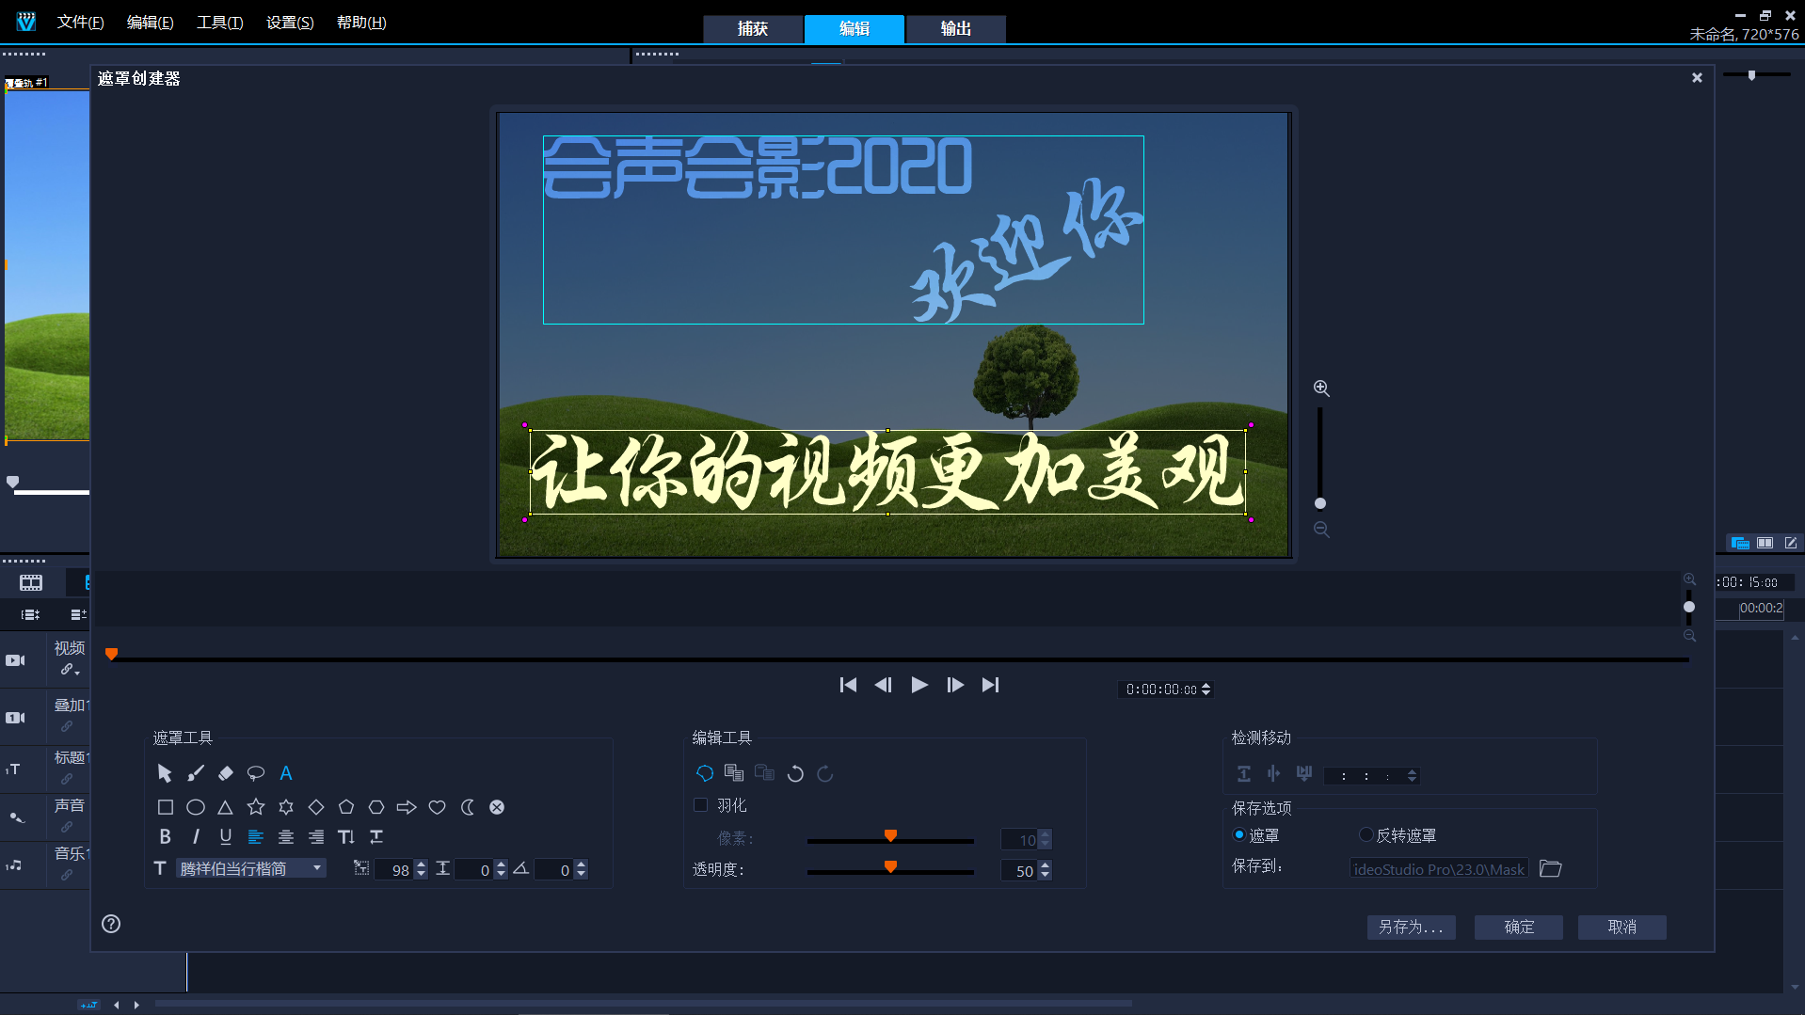
Task: Toggle bold text formatting
Action: 166,836
